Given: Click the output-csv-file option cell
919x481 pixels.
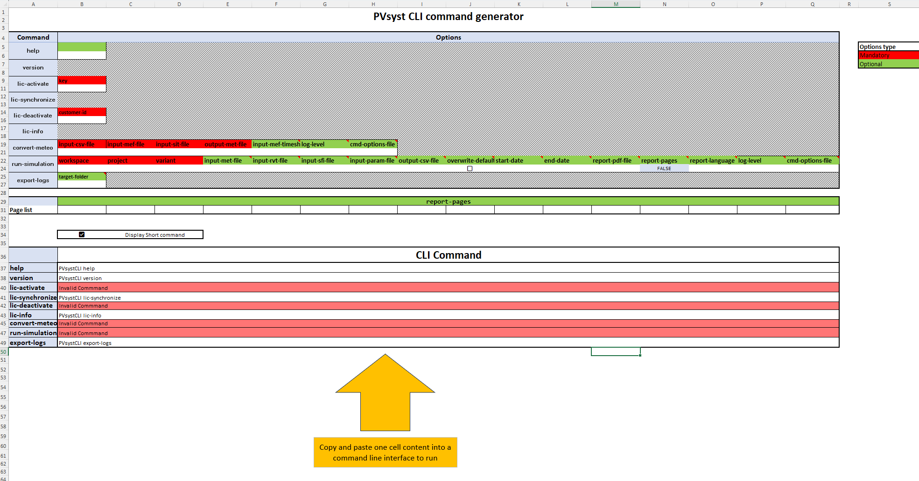Looking at the screenshot, I should pyautogui.click(x=421, y=160).
